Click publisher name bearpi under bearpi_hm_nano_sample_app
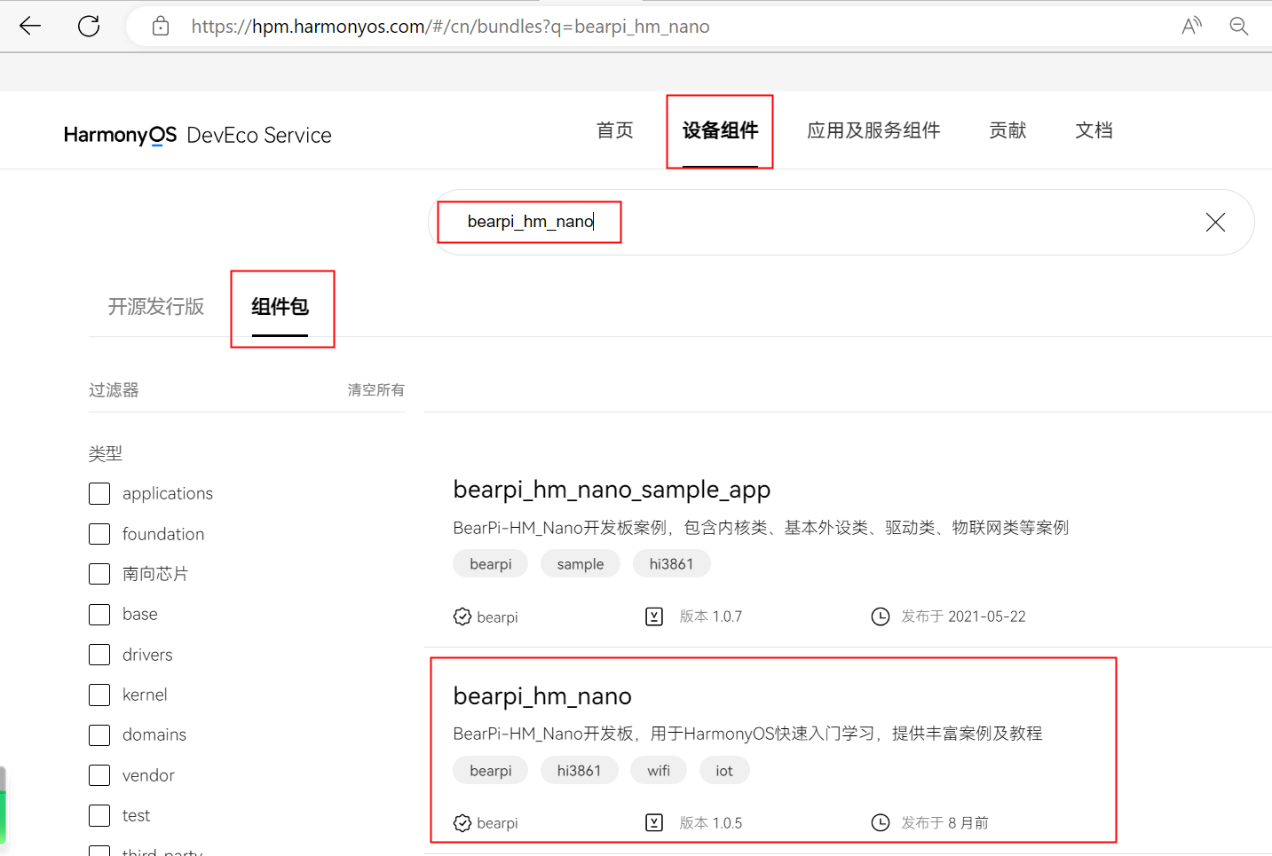This screenshot has width=1272, height=856. click(x=497, y=617)
